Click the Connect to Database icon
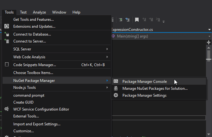Screen dimensions: 212x137 (6, 34)
